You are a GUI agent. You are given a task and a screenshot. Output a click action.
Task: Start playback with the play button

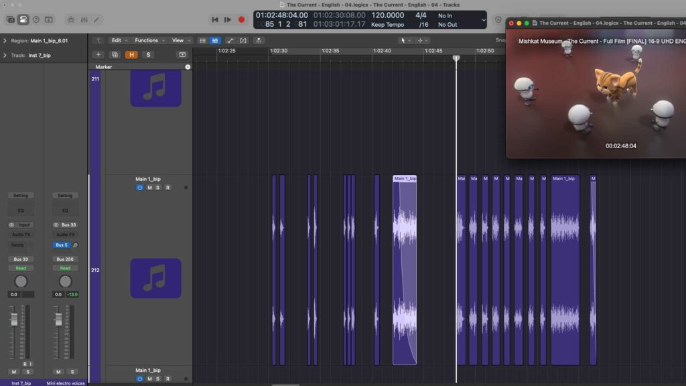228,19
